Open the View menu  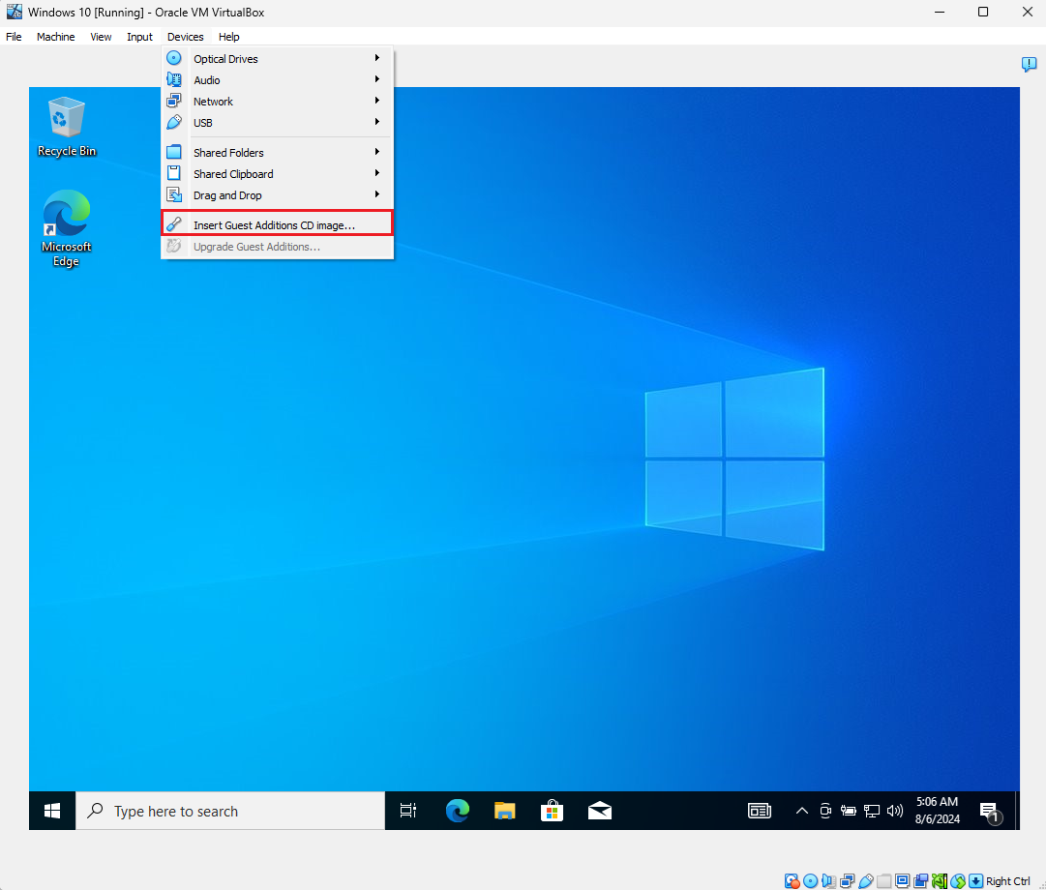[x=101, y=37]
